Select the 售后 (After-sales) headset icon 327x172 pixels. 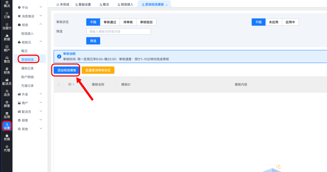pos(7,59)
